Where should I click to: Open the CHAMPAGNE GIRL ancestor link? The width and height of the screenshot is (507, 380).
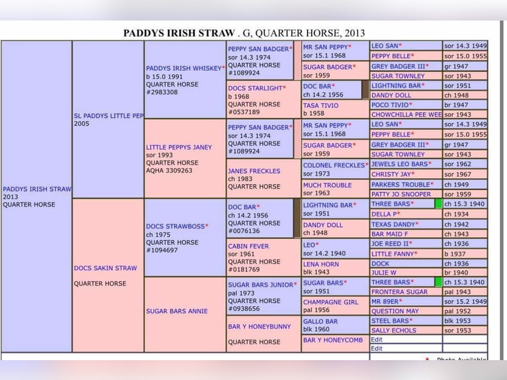pyautogui.click(x=330, y=302)
